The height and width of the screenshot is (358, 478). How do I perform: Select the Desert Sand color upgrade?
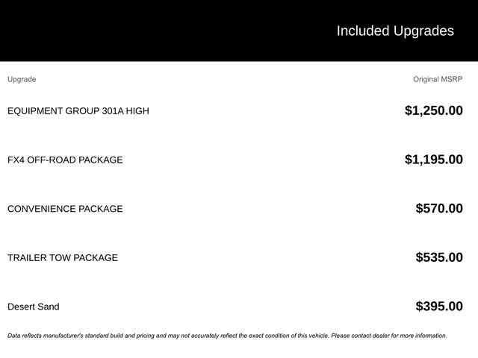click(33, 307)
